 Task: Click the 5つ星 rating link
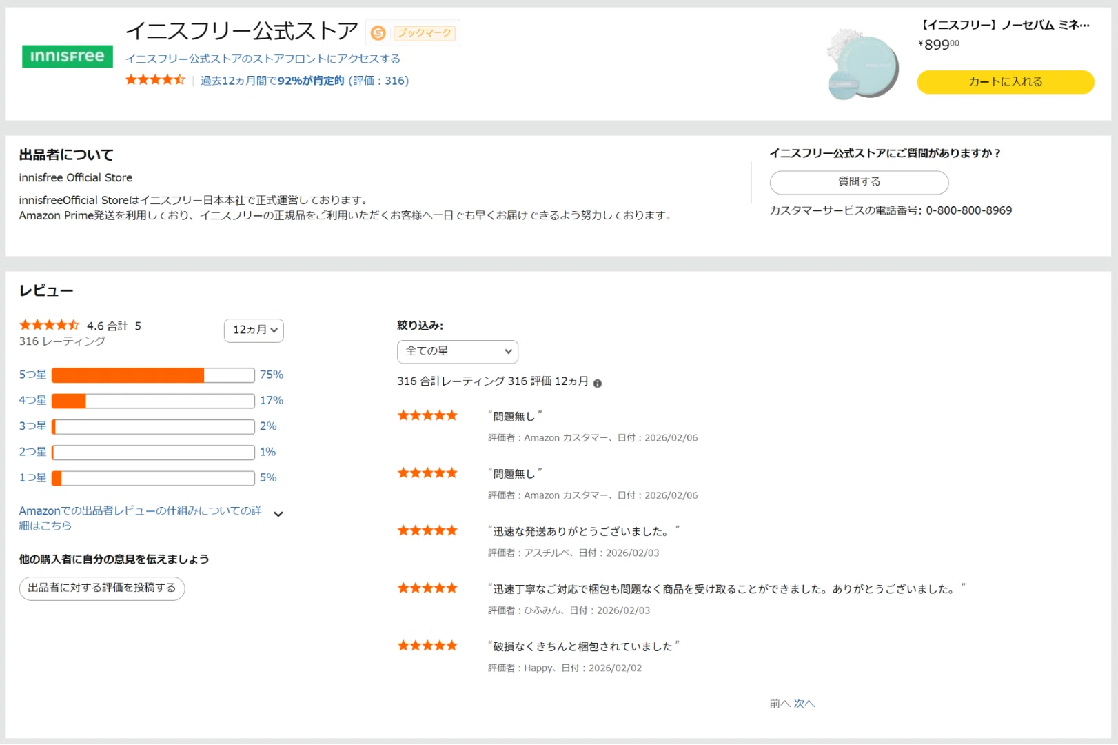[33, 375]
